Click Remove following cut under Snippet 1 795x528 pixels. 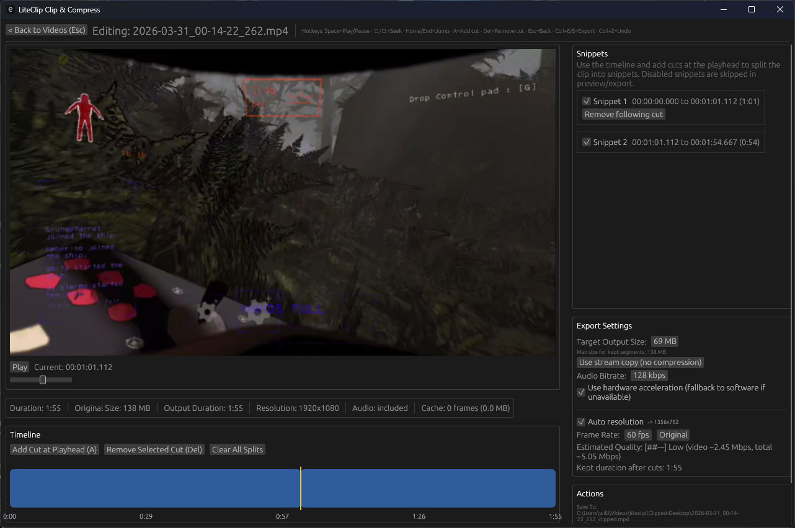(x=624, y=115)
